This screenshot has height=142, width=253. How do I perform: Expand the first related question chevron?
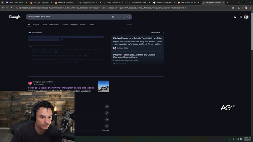pyautogui.click(x=107, y=106)
